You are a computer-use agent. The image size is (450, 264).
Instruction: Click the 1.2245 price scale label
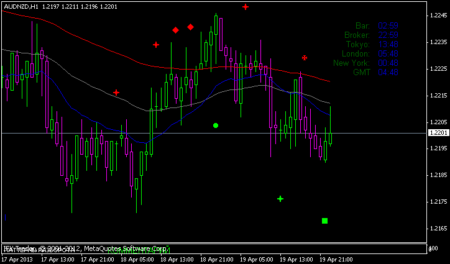(438, 16)
